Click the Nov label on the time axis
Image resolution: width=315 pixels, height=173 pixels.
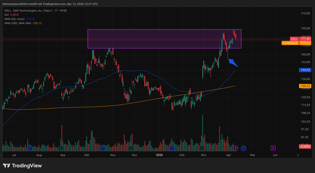[113, 155]
